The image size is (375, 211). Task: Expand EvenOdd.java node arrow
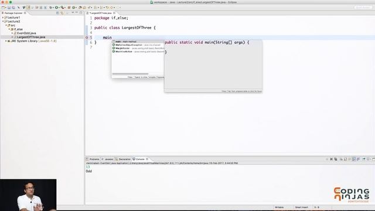click(12, 33)
